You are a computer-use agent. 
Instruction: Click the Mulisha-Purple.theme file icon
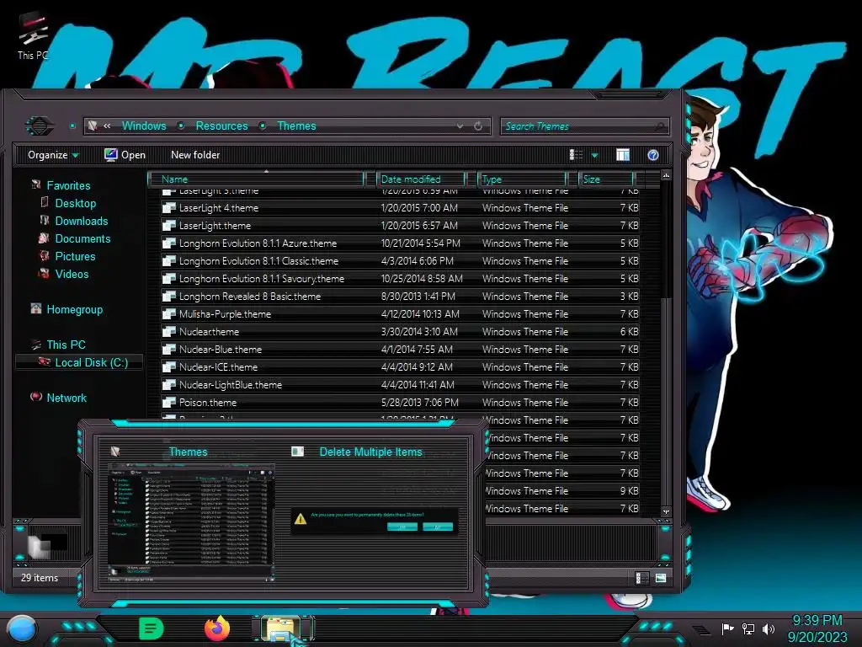[x=168, y=314]
